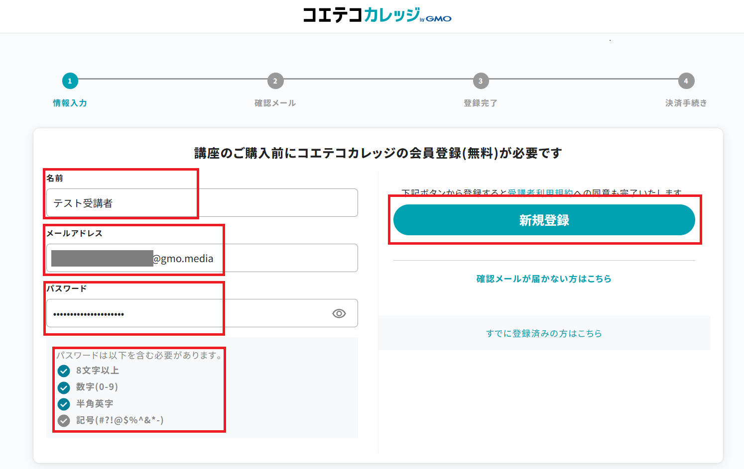Click the 決済手続き step label
Viewport: 744px width, 469px height.
pyautogui.click(x=686, y=103)
